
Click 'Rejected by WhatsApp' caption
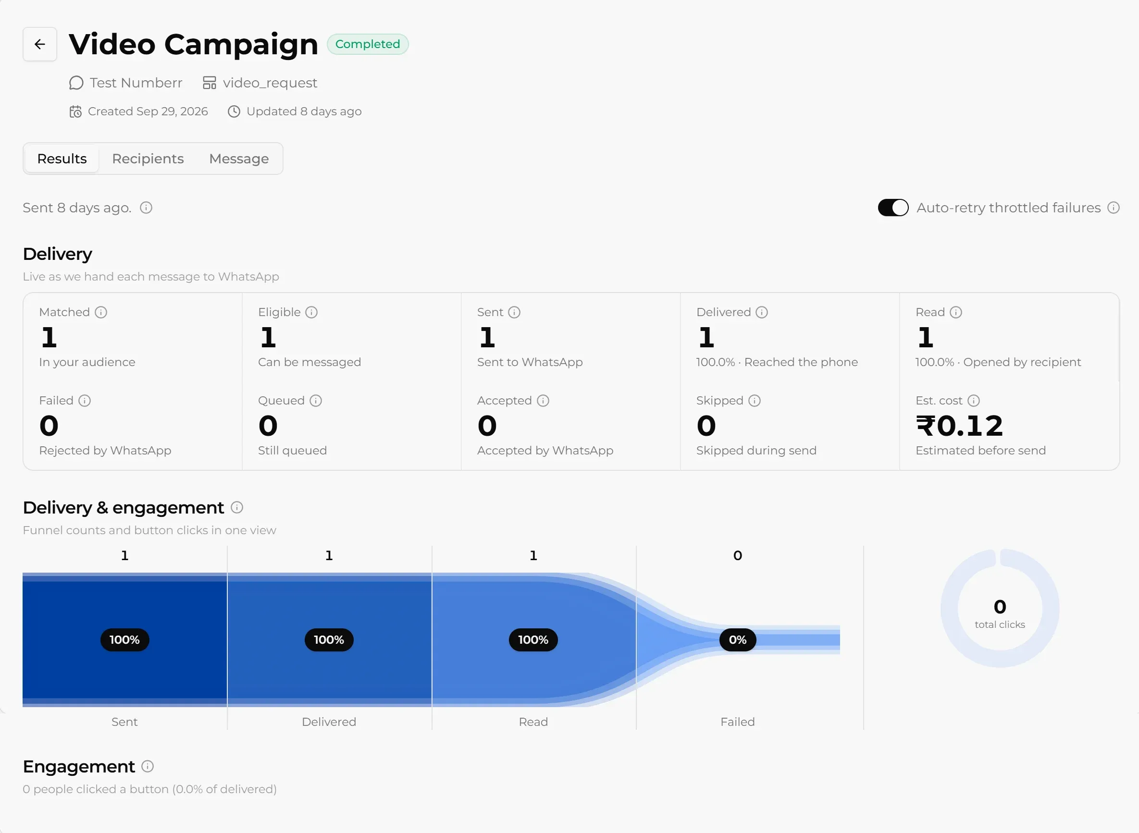pos(105,450)
